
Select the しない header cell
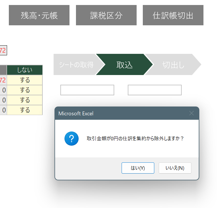25,70
